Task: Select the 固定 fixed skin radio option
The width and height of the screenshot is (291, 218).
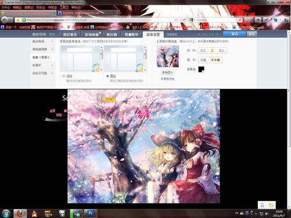Action: (x=108, y=76)
